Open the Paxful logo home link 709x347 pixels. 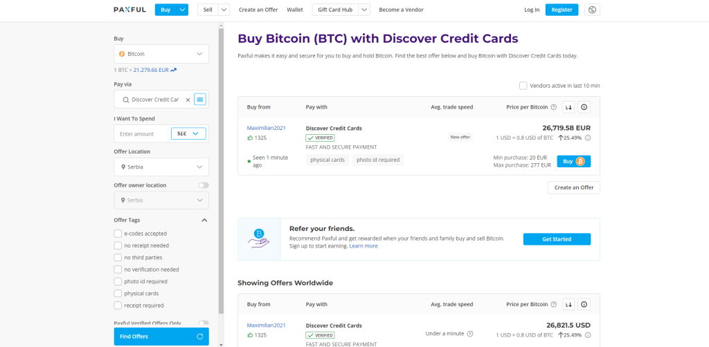point(129,10)
